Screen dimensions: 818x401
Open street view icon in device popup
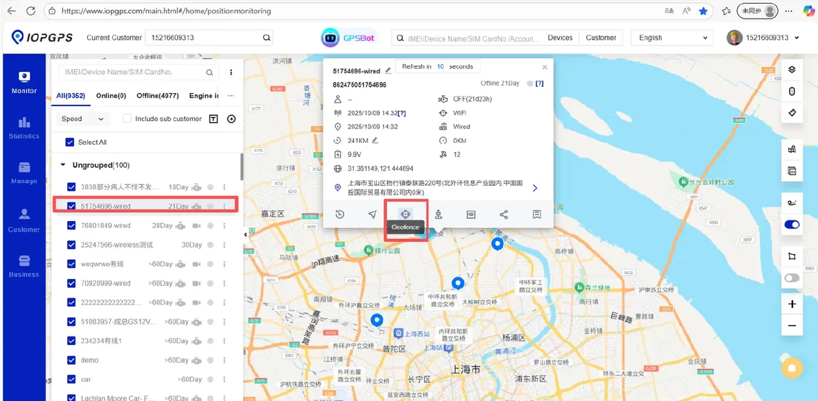point(438,215)
